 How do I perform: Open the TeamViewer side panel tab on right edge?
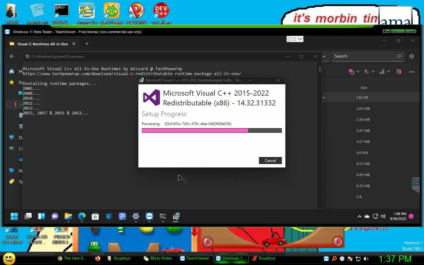[416, 185]
